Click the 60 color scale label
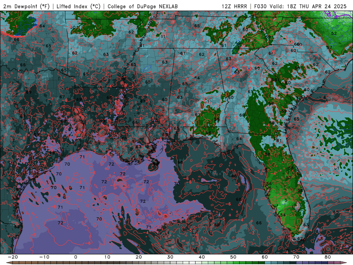353x265 pixels. tap(265, 257)
